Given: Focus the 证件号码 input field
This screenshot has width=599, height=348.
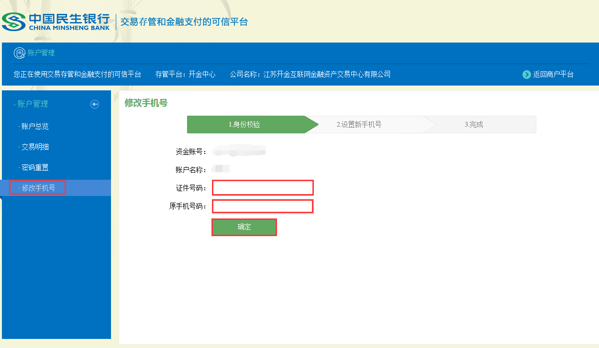Looking at the screenshot, I should point(263,188).
